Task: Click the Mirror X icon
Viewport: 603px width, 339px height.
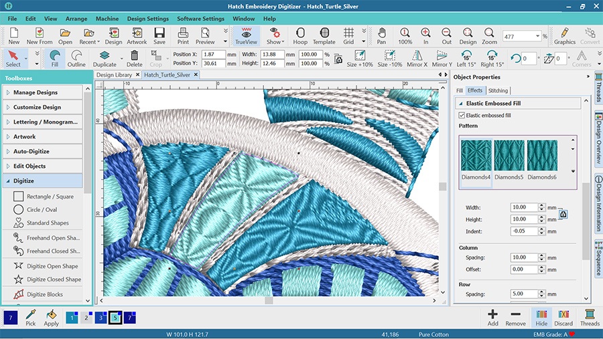Action: click(416, 58)
